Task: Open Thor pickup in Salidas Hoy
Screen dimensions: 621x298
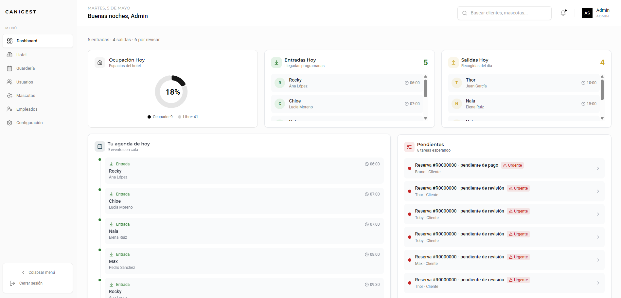Action: 524,83
